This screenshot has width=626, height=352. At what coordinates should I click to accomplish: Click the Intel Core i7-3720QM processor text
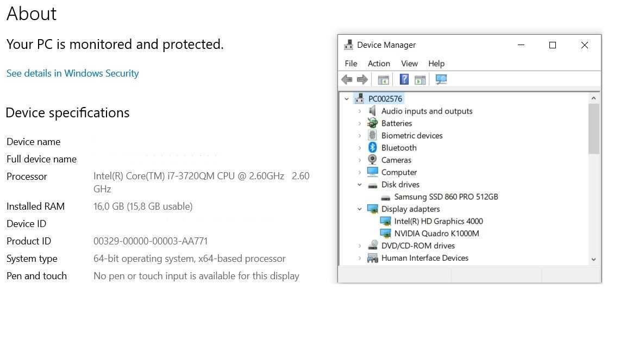click(201, 183)
